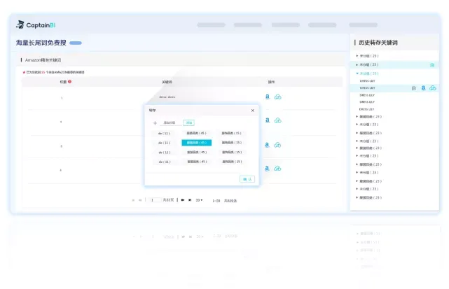This screenshot has height=289, width=449.
Task: Delete the highlighted 未分组 group via trash icon
Action: (x=432, y=65)
